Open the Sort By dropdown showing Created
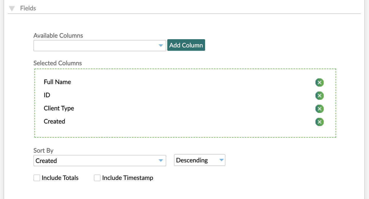This screenshot has height=199, width=369. click(100, 160)
